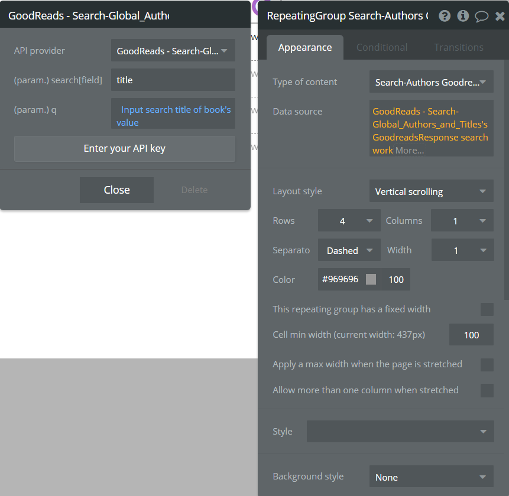Open the comments speech bubble icon
Viewport: 509px width, 496px height.
481,16
